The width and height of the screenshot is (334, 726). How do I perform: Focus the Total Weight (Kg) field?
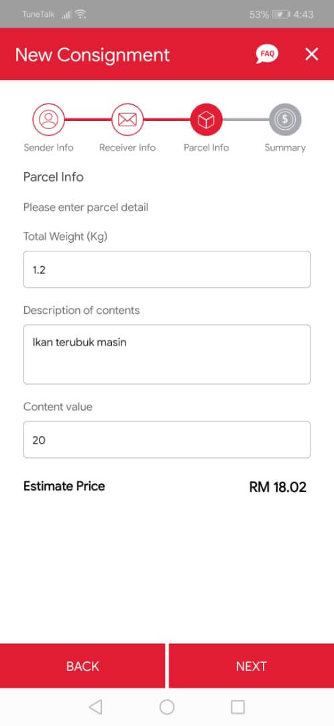167,270
